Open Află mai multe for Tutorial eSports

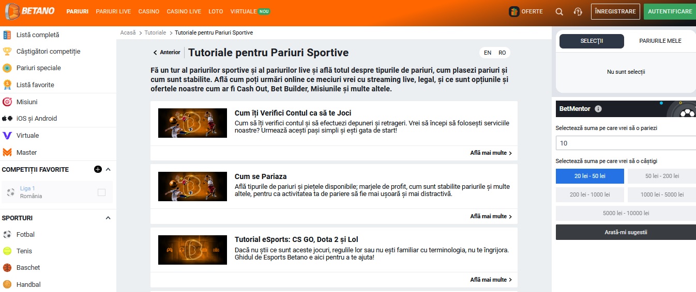click(491, 280)
